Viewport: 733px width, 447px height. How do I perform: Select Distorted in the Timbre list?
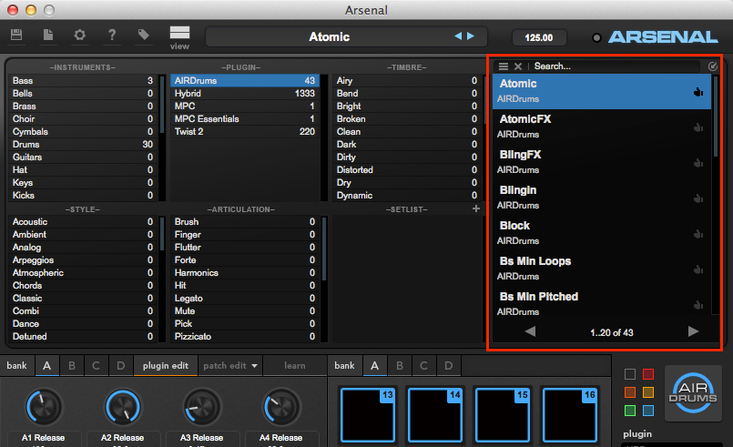point(407,169)
